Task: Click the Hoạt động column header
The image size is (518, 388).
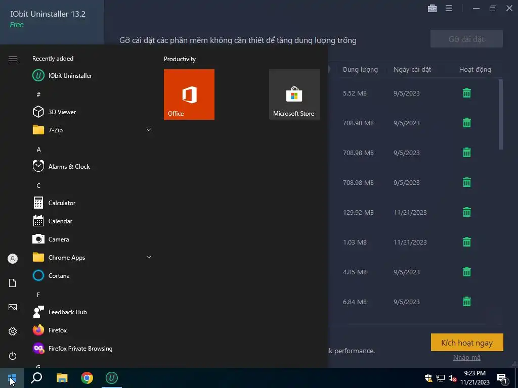Action: (x=475, y=70)
